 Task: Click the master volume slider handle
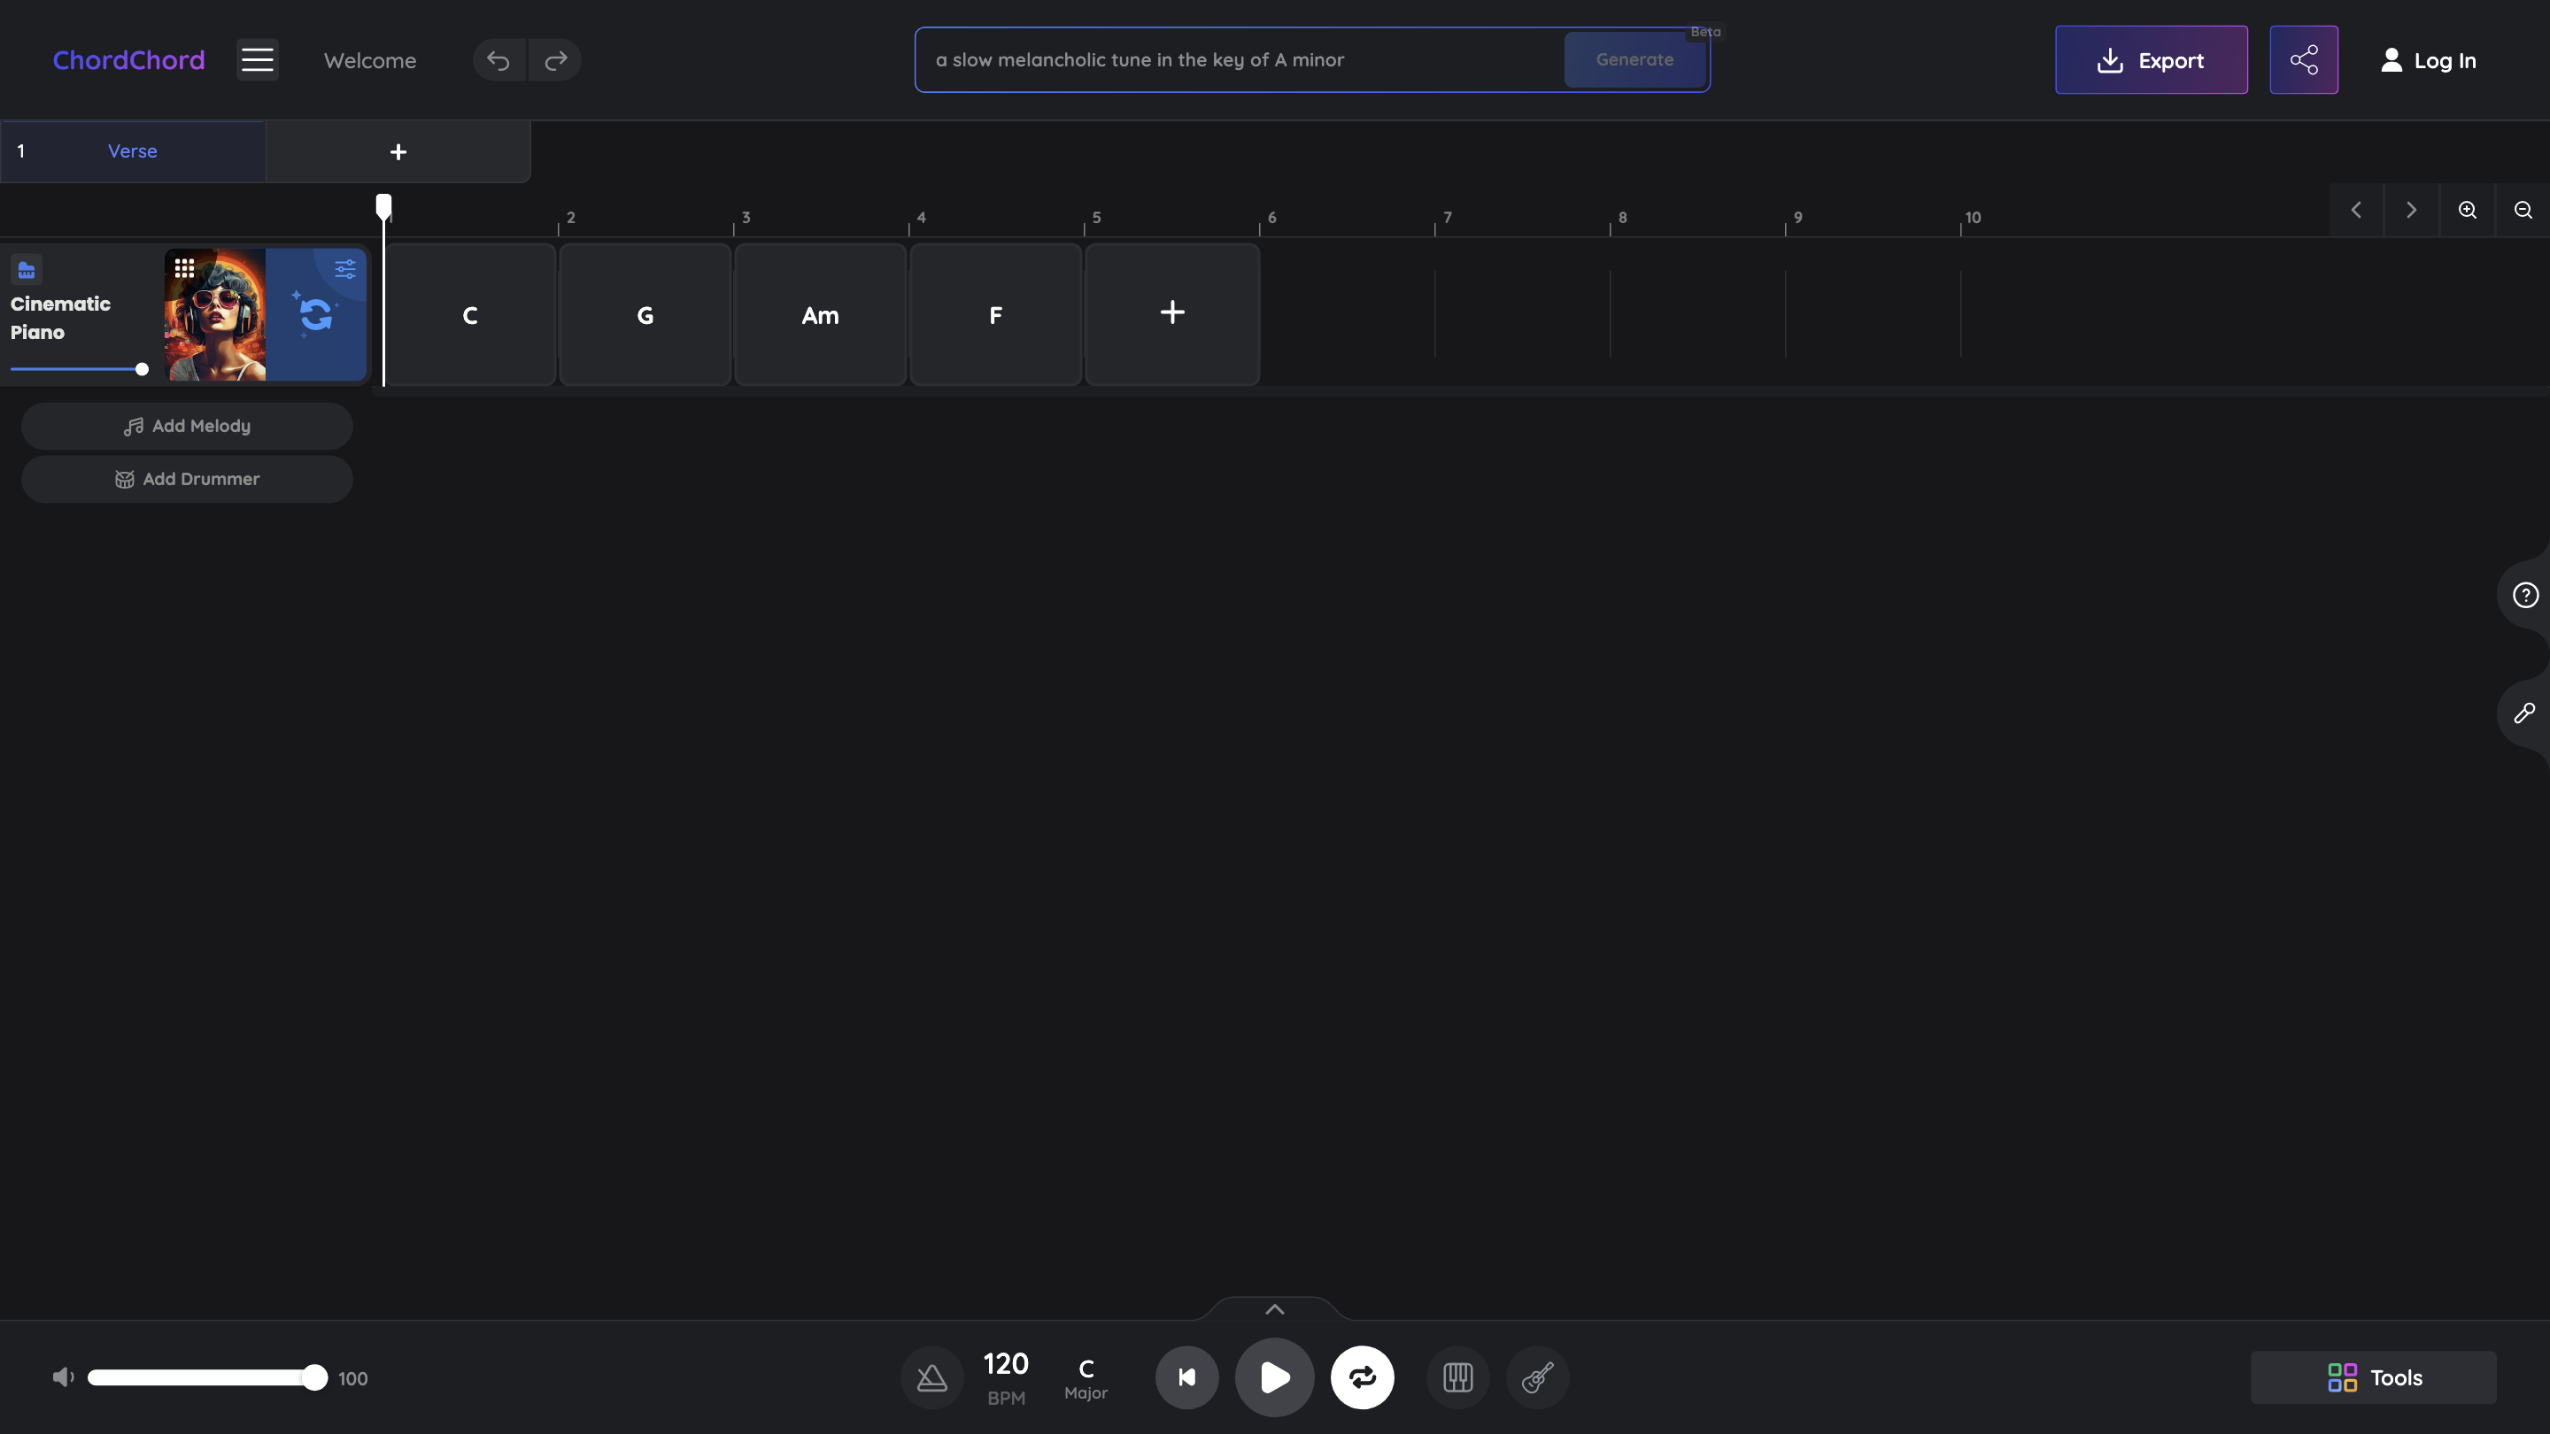coord(313,1376)
